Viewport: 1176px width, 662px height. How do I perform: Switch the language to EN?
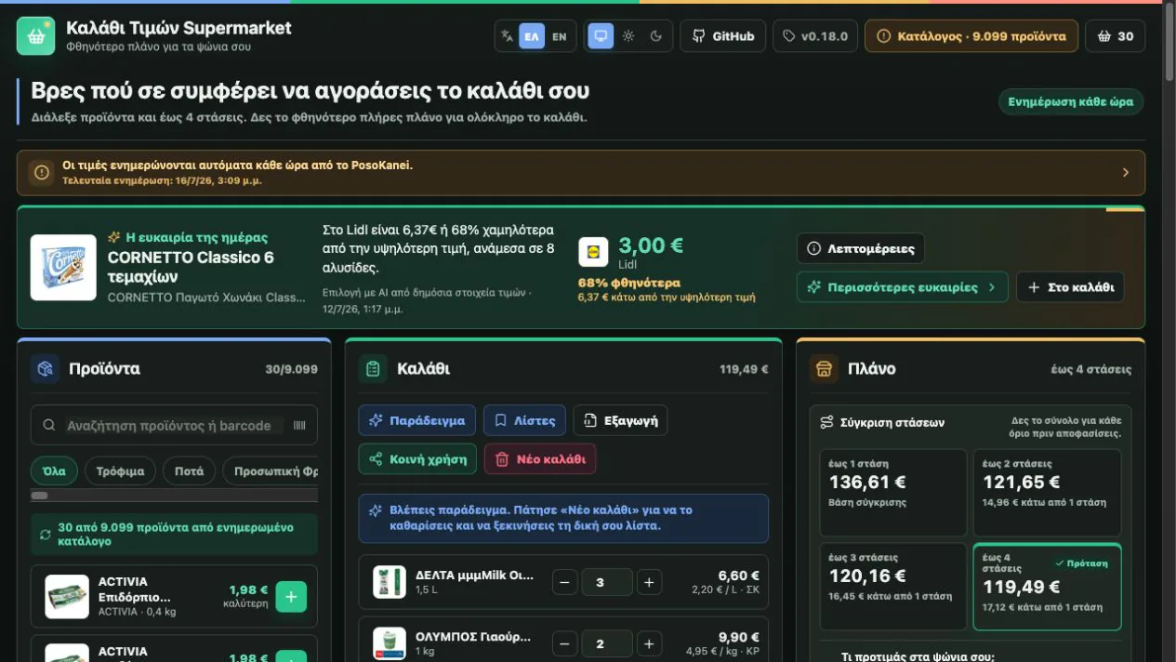(x=559, y=36)
